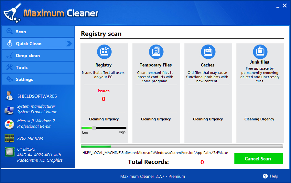This screenshot has height=183, width=291.
Task: Click the Low label of the urgency slider
Action: click(85, 132)
